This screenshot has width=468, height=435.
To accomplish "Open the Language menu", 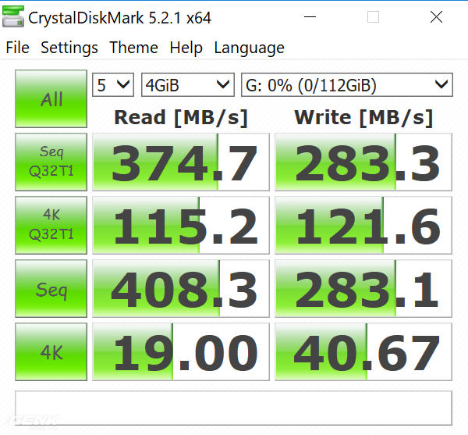I will point(250,48).
